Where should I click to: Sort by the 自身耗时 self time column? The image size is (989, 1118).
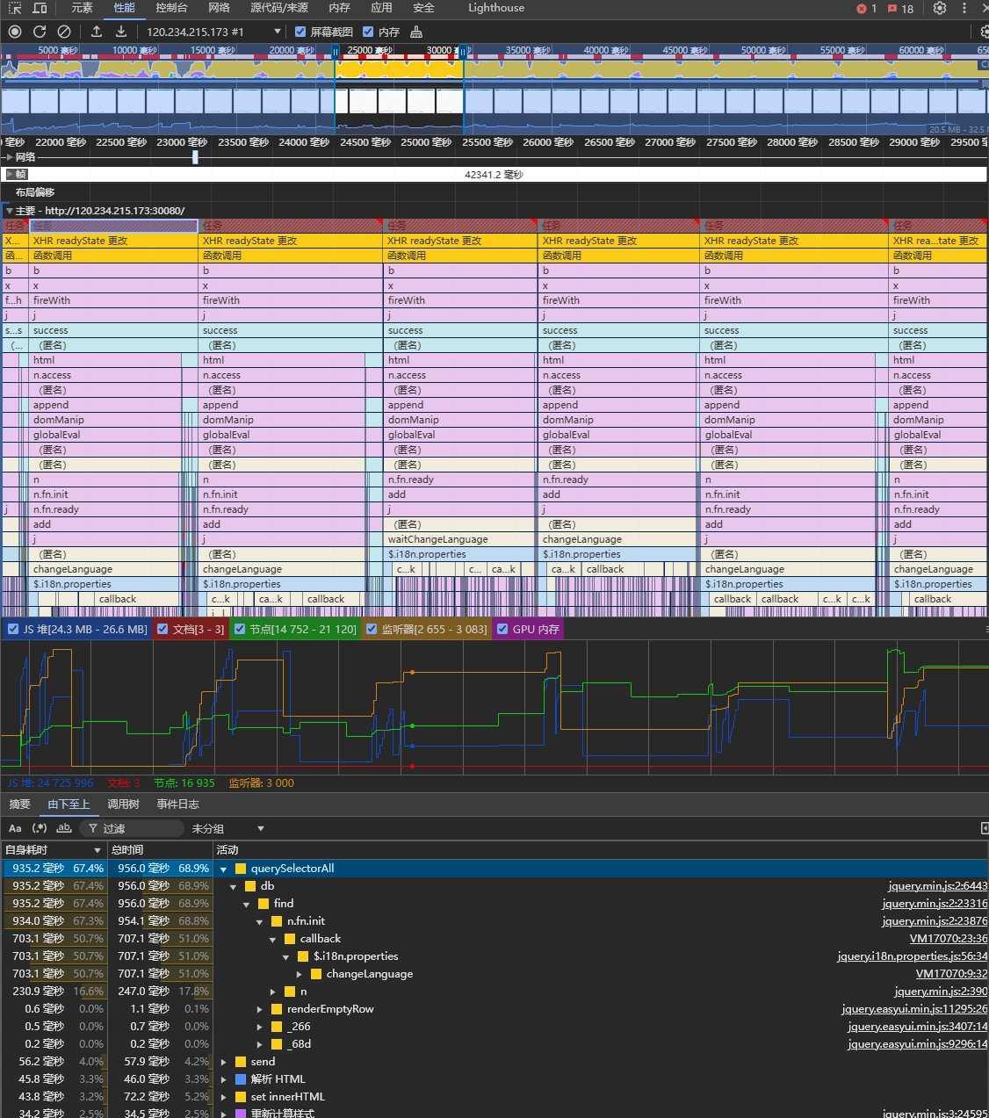point(53,850)
